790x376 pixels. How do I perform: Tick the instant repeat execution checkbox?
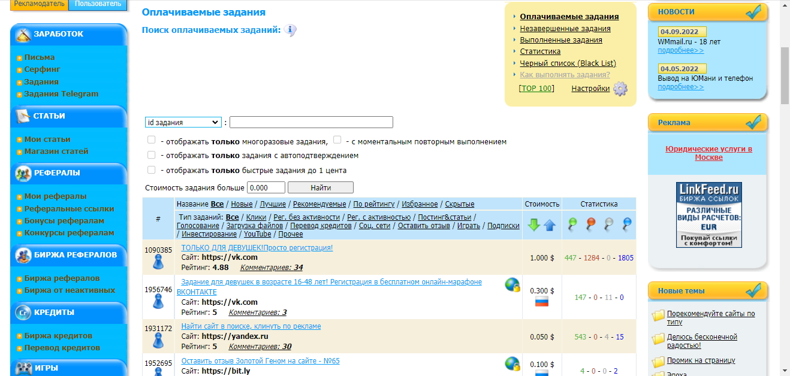coord(337,140)
